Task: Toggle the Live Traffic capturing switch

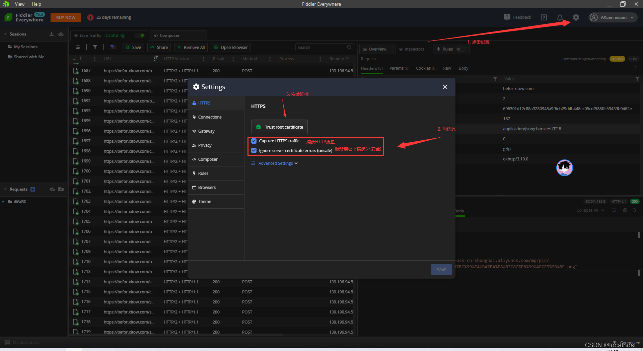Action: pos(140,35)
